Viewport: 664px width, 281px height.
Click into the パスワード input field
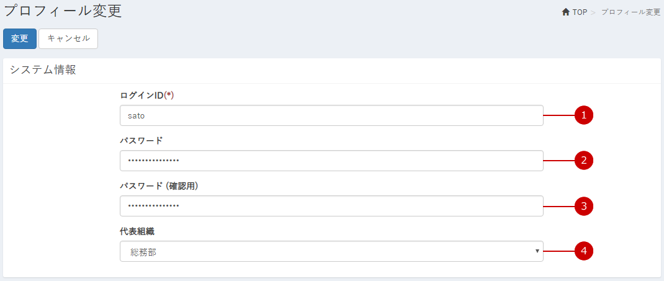tap(331, 161)
